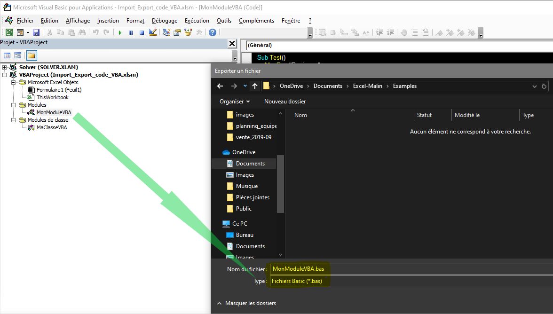Open the Properties Window toolbar icon
Screen dimensions: 553x314
point(177,32)
